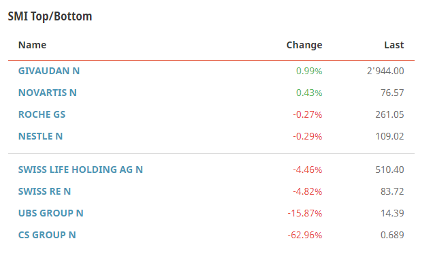The height and width of the screenshot is (258, 433).
Task: Select the -62.96% change for CS Group
Action: (305, 236)
